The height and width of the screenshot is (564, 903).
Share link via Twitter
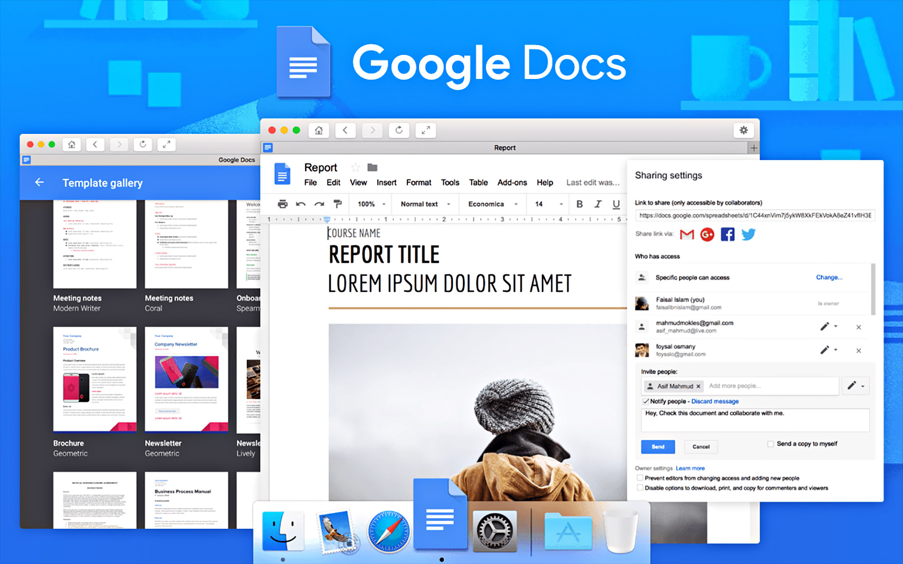(x=748, y=234)
